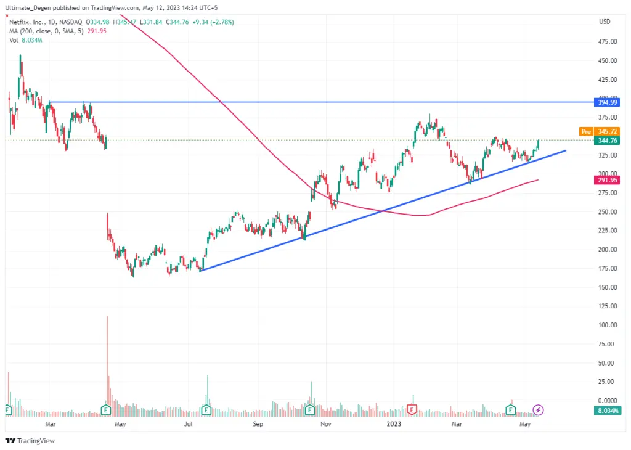
Task: Click the C344.76 close value in header
Action: 177,22
